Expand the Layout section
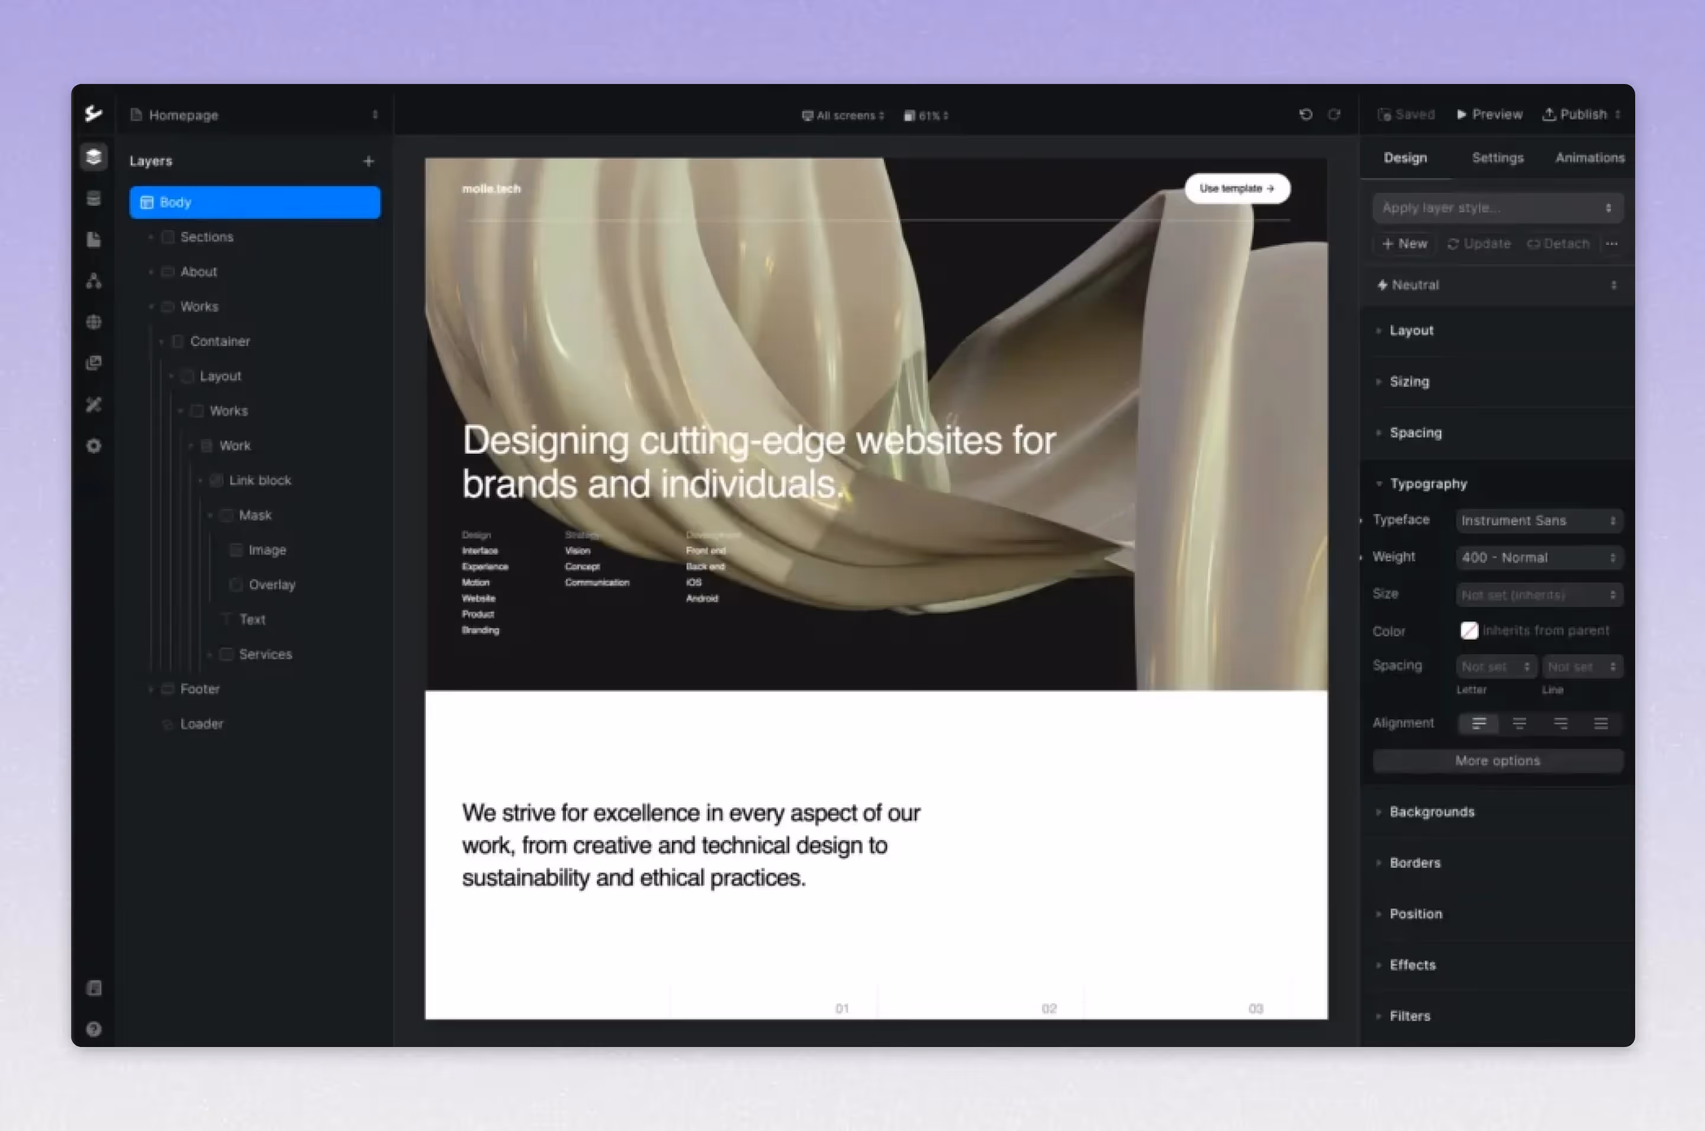 pos(1411,330)
